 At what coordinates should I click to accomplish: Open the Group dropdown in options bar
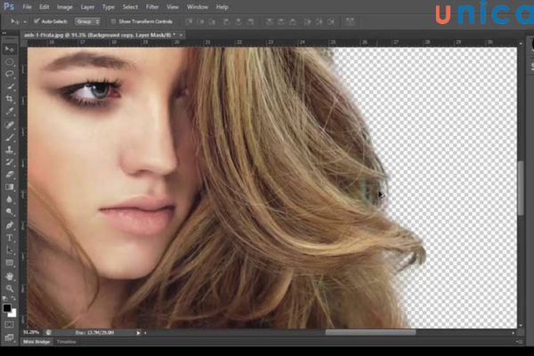87,20
